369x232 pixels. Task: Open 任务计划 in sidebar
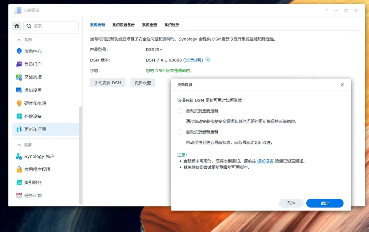click(x=45, y=195)
